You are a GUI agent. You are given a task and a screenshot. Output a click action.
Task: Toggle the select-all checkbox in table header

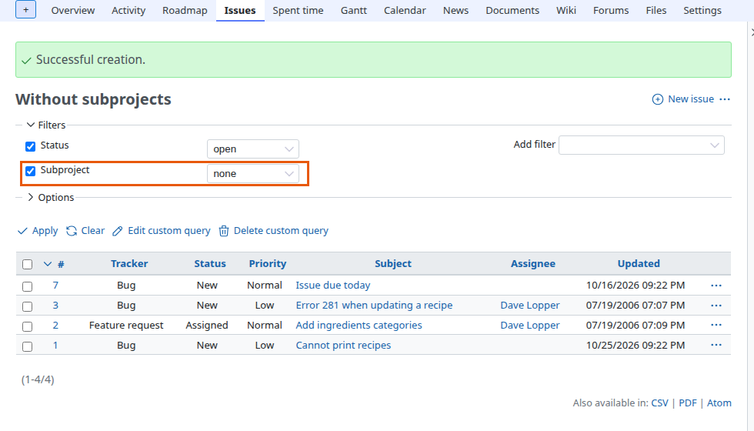pos(28,264)
